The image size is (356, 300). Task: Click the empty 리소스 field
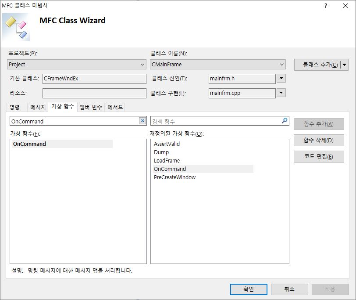point(94,93)
